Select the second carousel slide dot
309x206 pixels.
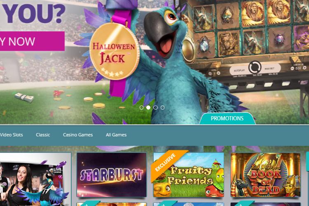pyautogui.click(x=148, y=108)
